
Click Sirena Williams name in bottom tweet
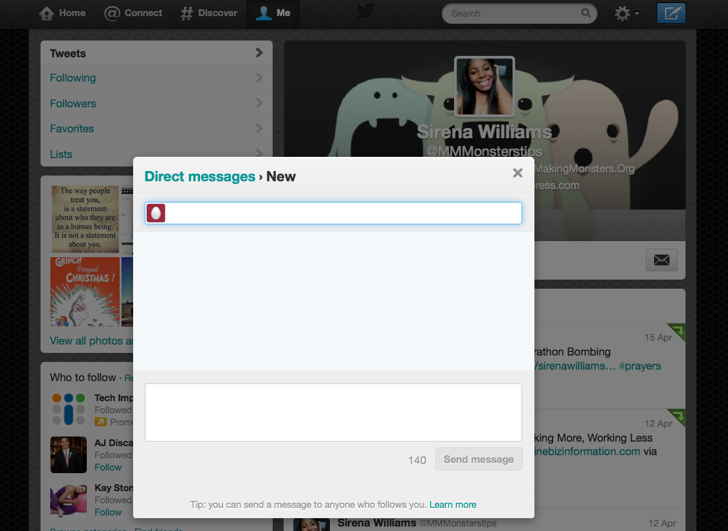[x=376, y=523]
